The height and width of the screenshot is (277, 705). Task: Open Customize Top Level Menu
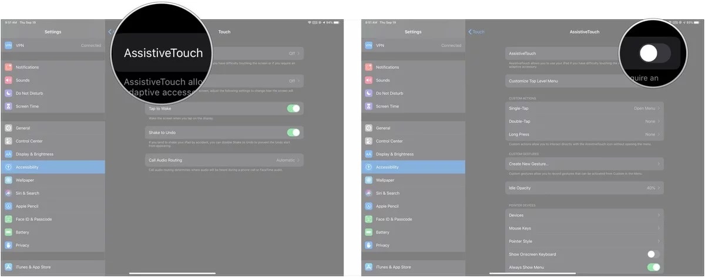click(x=564, y=81)
